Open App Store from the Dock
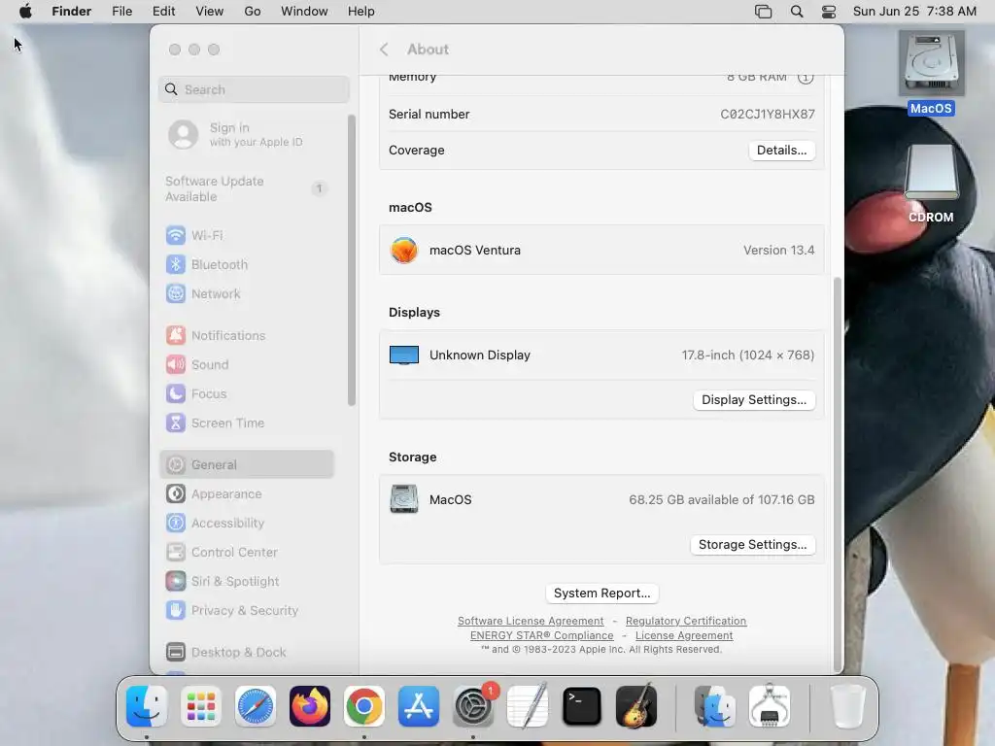Image resolution: width=995 pixels, height=746 pixels. pyautogui.click(x=419, y=706)
